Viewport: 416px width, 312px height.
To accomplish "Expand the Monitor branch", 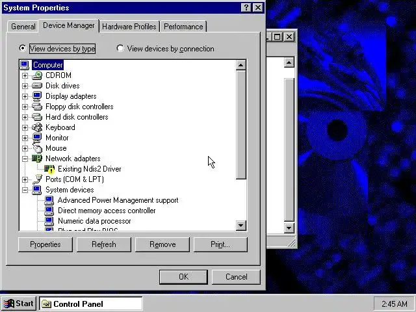I will click(x=25, y=138).
